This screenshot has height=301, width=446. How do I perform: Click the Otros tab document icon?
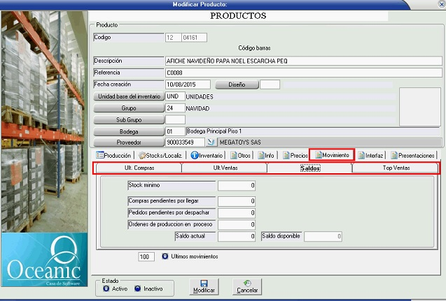click(x=234, y=155)
